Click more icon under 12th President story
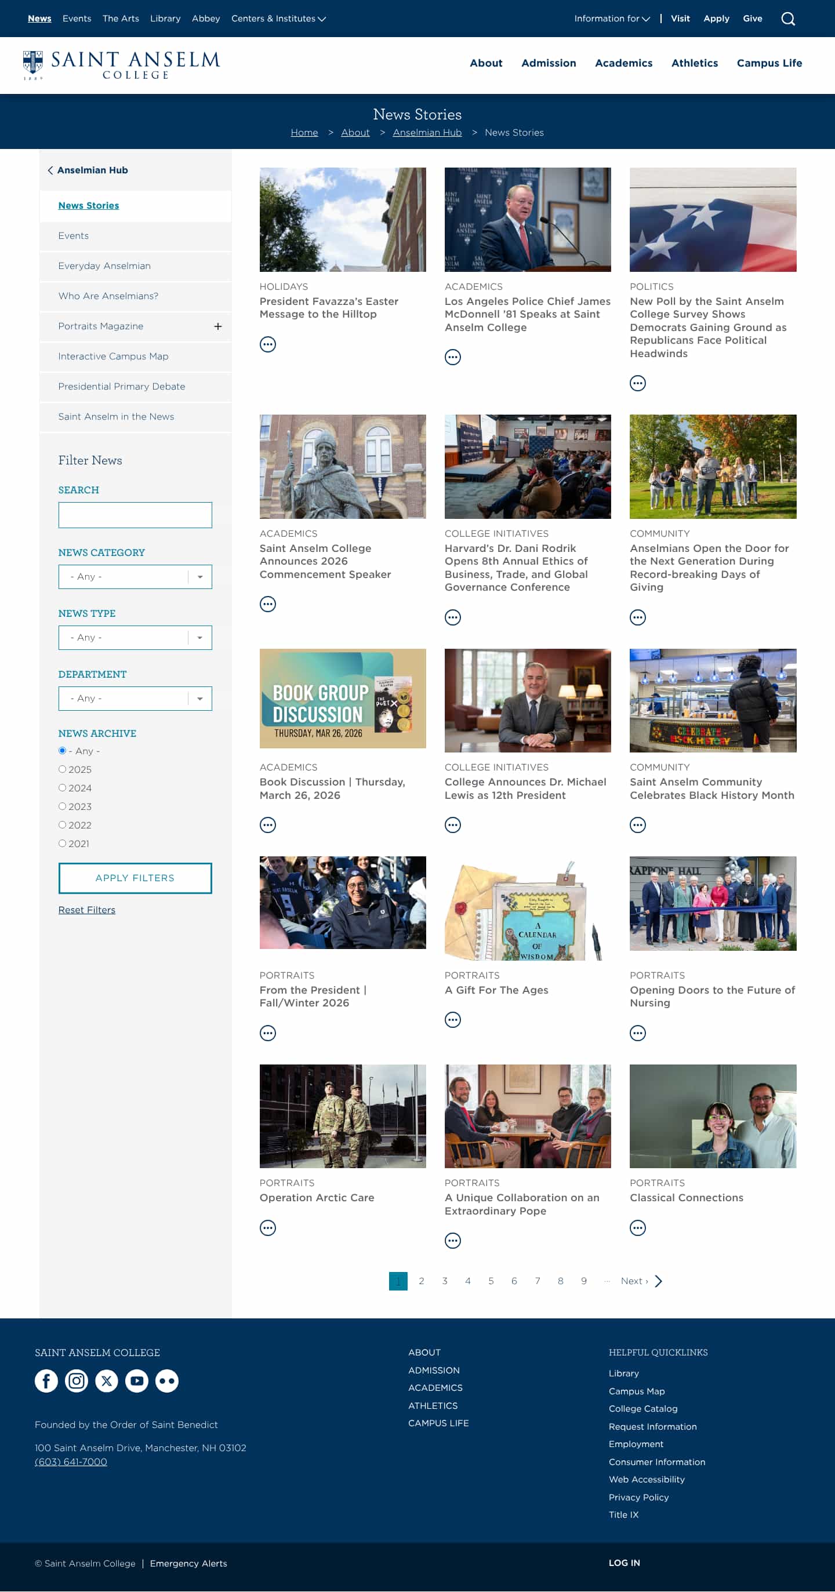This screenshot has height=1592, width=835. [453, 825]
